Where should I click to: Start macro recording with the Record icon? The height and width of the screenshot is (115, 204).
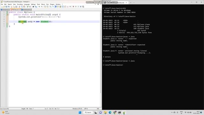pos(73,6)
